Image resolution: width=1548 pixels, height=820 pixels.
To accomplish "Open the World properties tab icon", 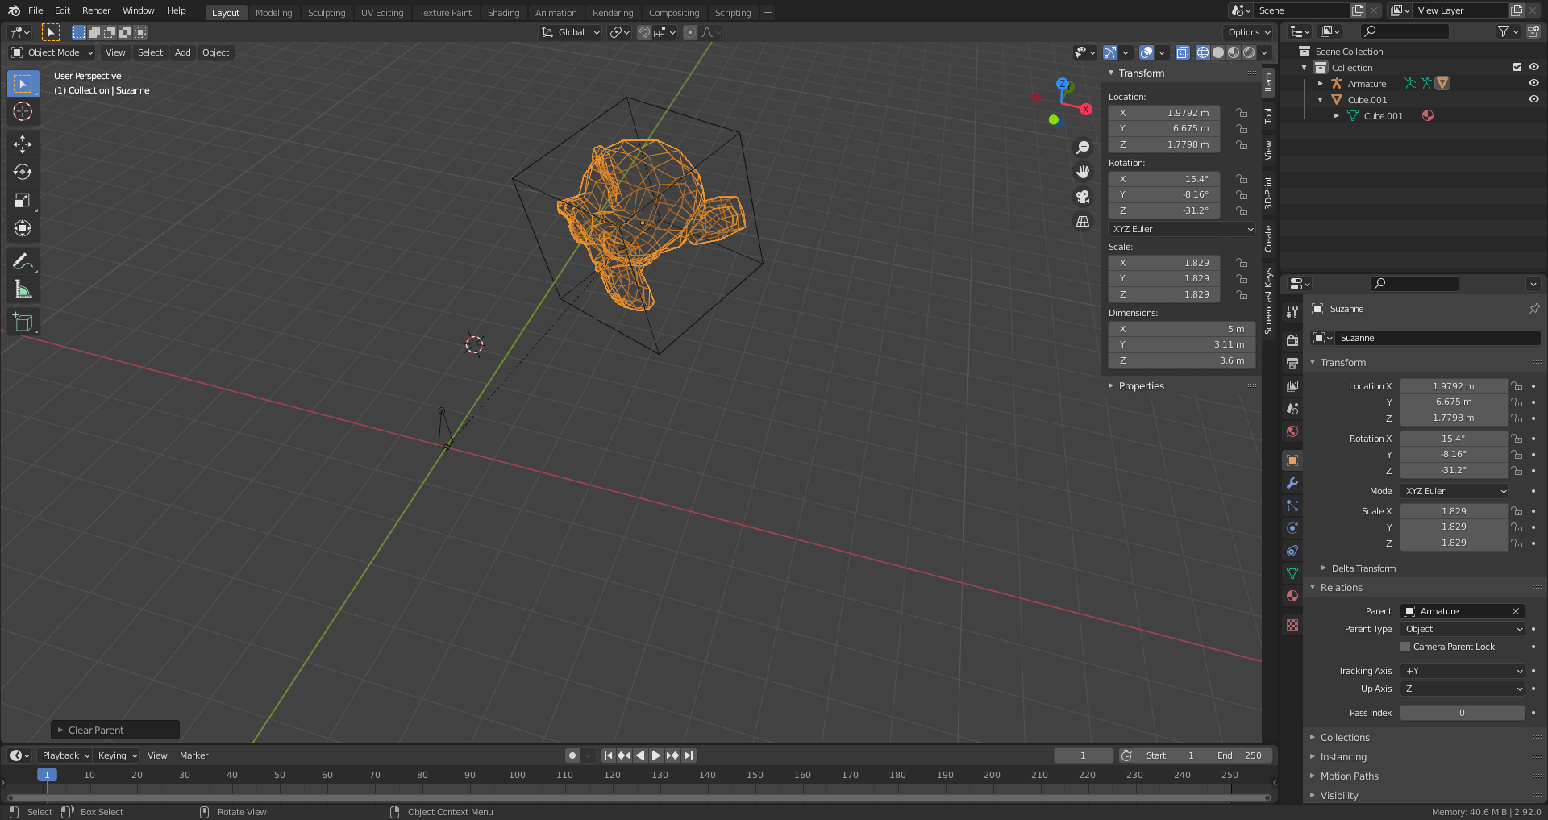I will pos(1292,431).
